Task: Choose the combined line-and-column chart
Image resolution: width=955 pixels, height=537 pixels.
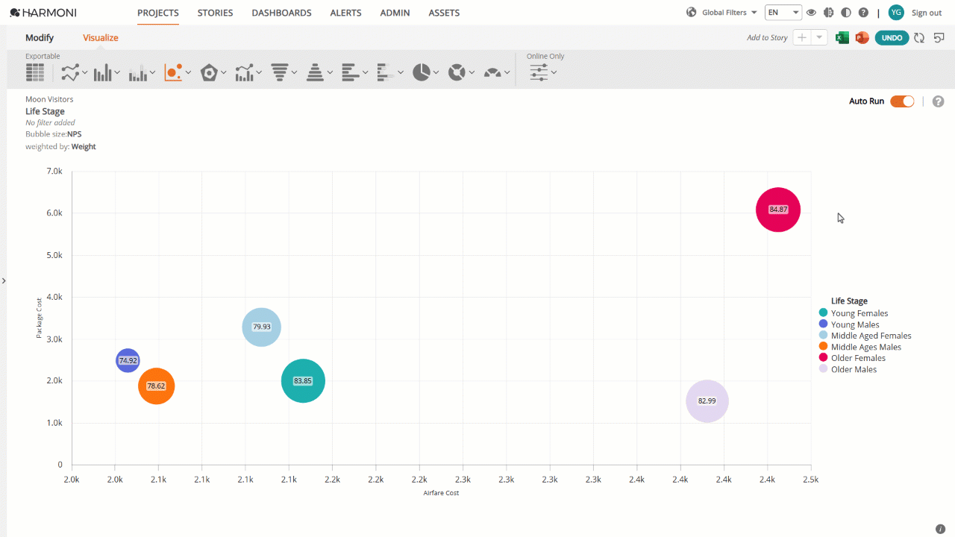Action: pos(244,72)
